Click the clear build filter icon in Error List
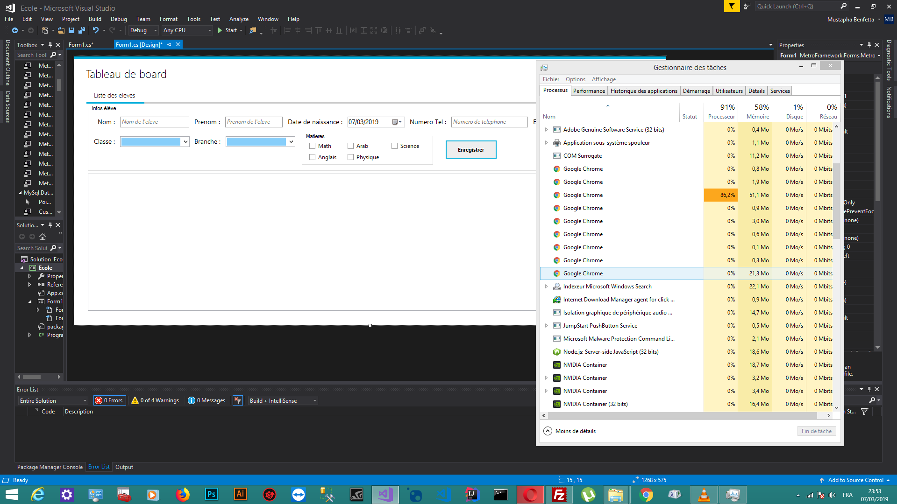The height and width of the screenshot is (504, 897). tap(238, 400)
